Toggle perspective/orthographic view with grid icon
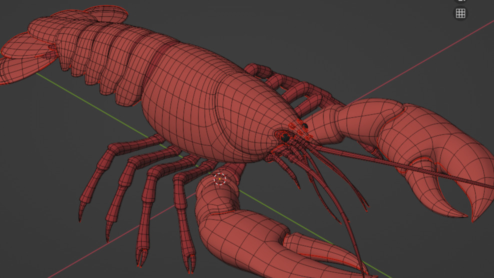The width and height of the screenshot is (494, 278). [x=460, y=13]
